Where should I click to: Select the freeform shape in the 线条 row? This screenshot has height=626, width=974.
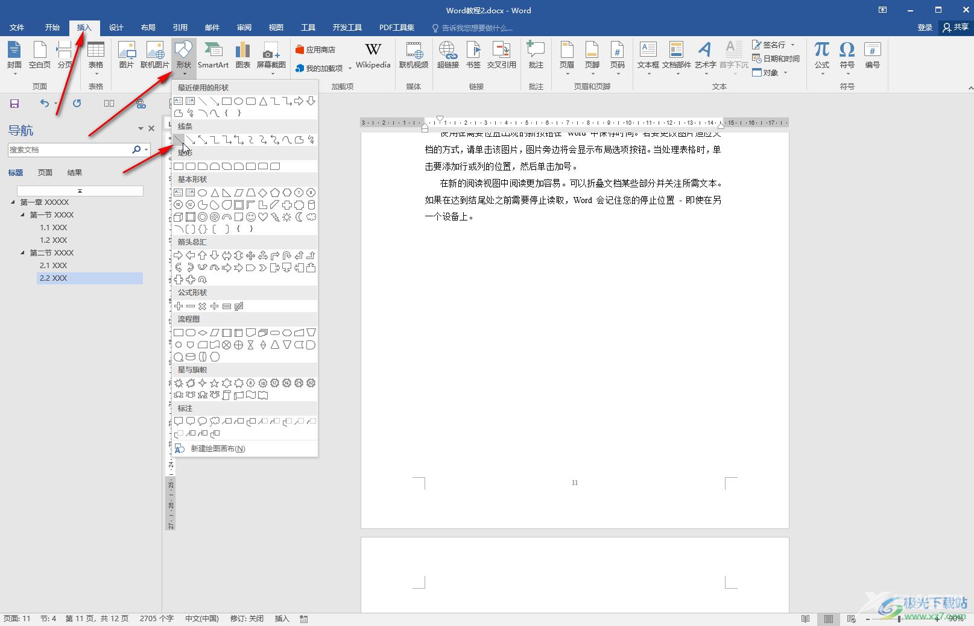click(299, 140)
